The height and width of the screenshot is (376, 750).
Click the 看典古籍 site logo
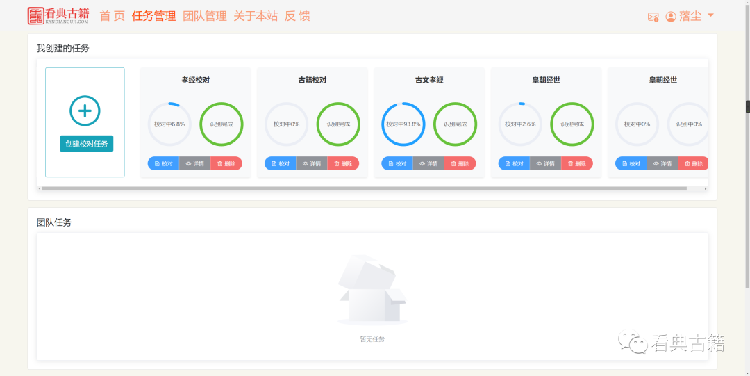[x=58, y=15]
